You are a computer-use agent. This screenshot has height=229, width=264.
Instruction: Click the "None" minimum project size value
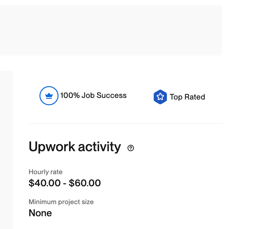coord(40,213)
